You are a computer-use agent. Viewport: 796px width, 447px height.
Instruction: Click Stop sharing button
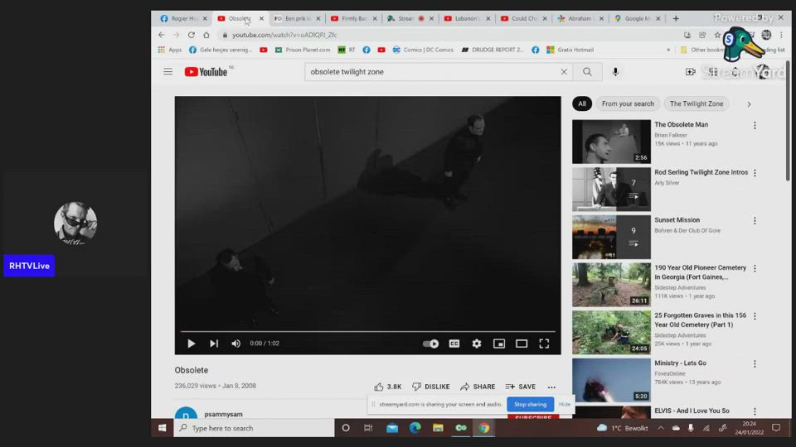click(530, 404)
